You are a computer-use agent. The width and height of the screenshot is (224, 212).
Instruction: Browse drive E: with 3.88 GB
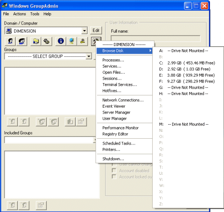(188, 75)
